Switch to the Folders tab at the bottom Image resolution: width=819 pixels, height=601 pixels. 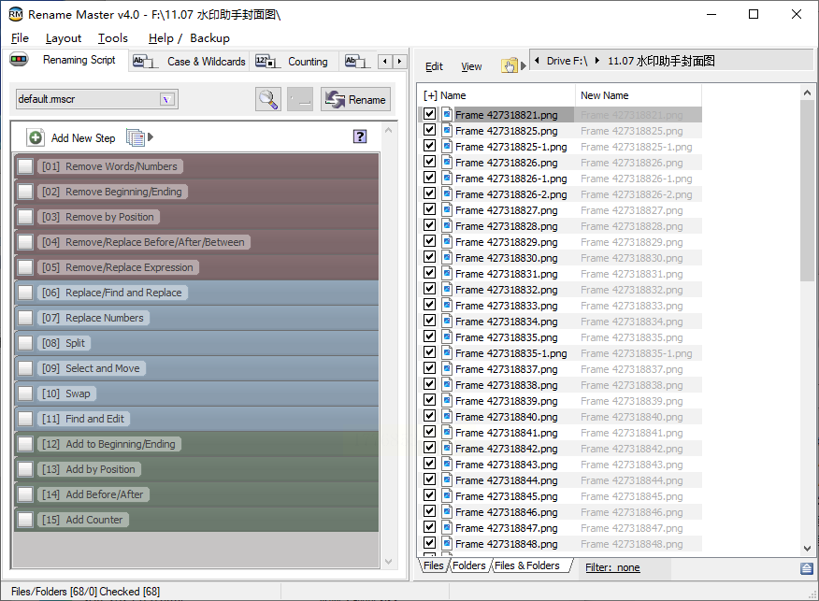[468, 565]
